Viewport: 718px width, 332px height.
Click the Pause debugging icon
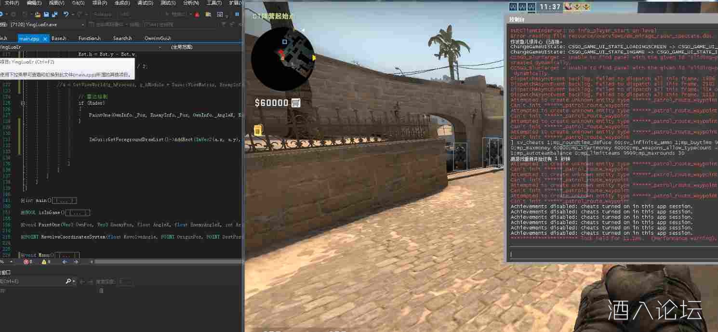pos(237,14)
